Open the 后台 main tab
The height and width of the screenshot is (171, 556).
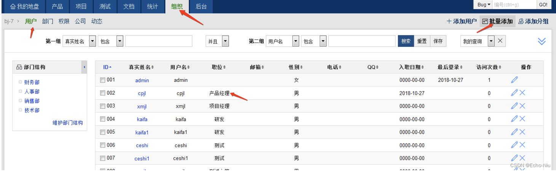point(201,6)
